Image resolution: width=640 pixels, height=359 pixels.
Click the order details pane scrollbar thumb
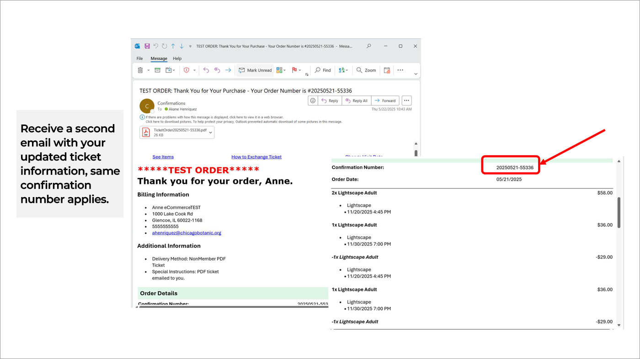tap(619, 213)
